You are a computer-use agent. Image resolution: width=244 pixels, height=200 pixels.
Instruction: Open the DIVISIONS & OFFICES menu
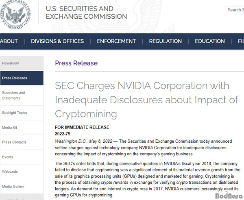pyautogui.click(x=57, y=41)
